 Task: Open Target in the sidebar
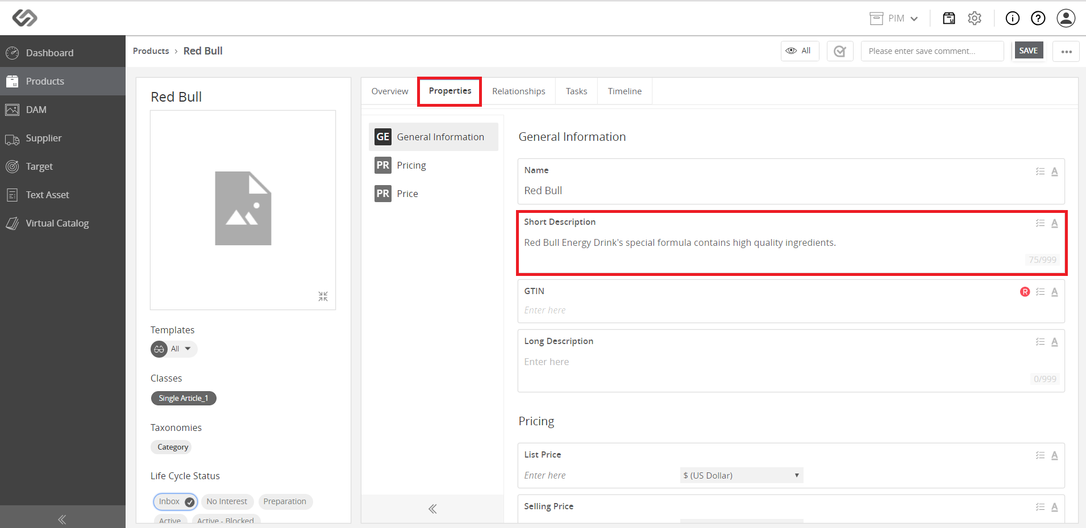pyautogui.click(x=63, y=166)
